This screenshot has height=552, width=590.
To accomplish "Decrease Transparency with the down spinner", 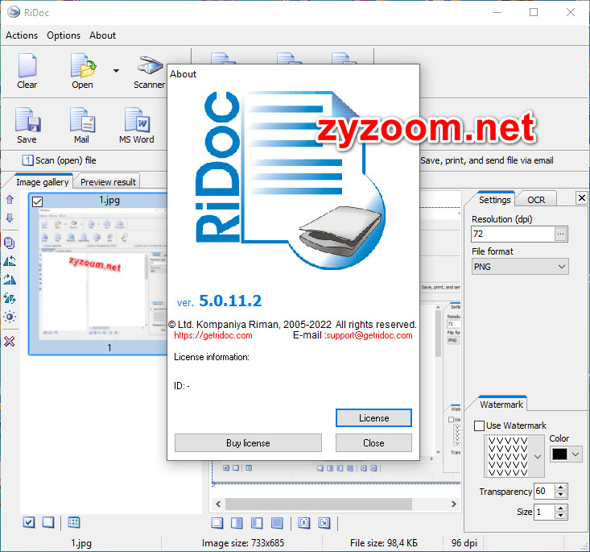I will pyautogui.click(x=561, y=494).
